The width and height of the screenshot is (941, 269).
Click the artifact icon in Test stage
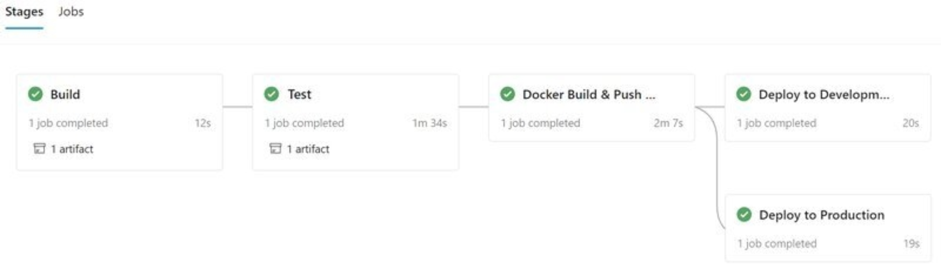[x=275, y=149]
